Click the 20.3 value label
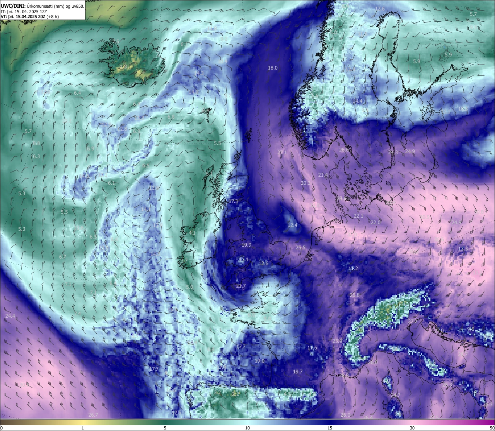The width and height of the screenshot is (495, 431). [306, 183]
